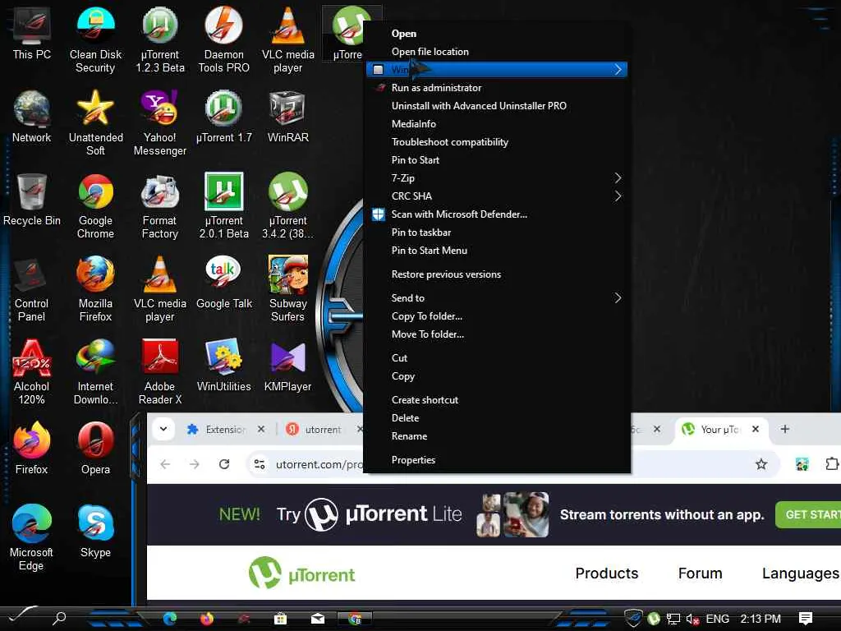
Task: Select the WinUtilities icon
Action: click(x=223, y=366)
